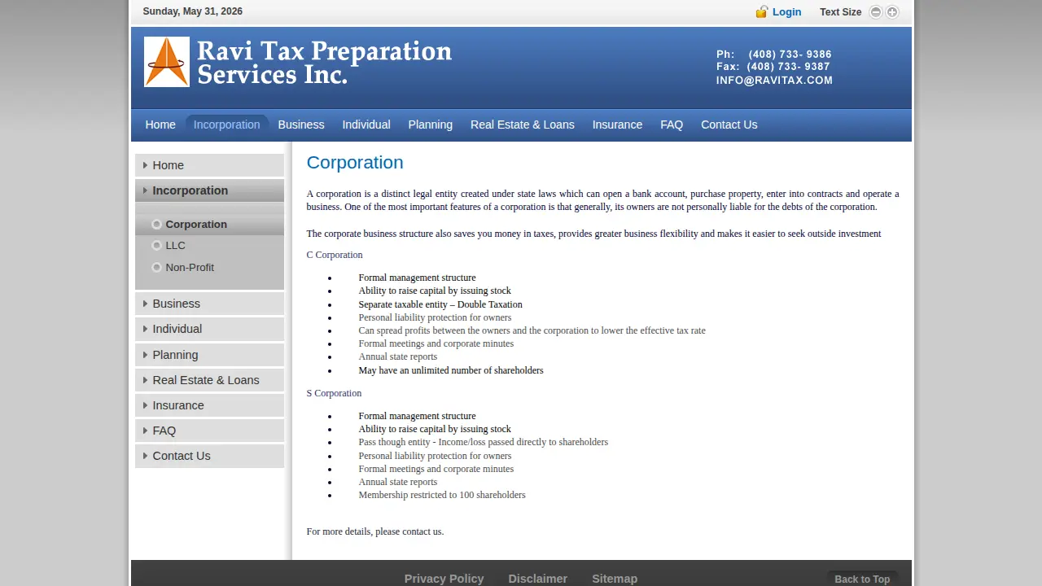Click the sidebar Home arrow icon
1042x586 pixels.
[145, 165]
